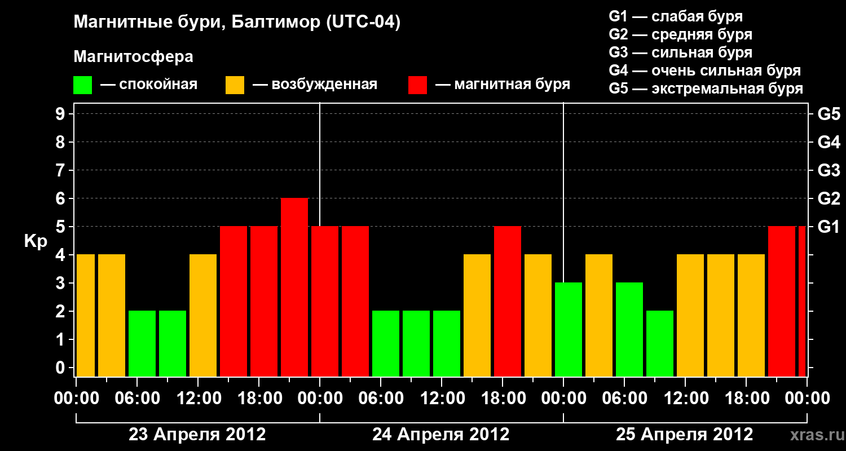This screenshot has width=846, height=451.
Task: Click the '7' value on the Kp axis
Action: (x=61, y=170)
